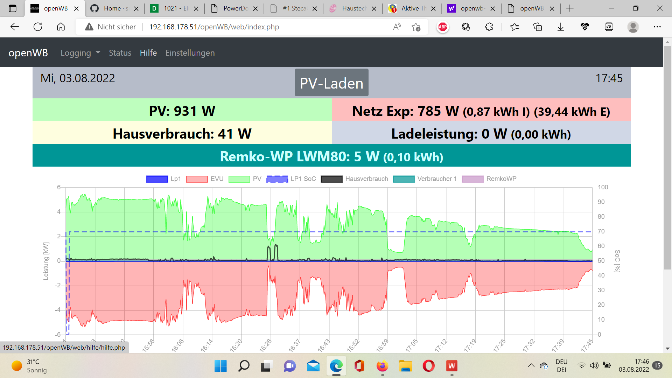Open the Einstellungen link
The height and width of the screenshot is (378, 672).
190,53
